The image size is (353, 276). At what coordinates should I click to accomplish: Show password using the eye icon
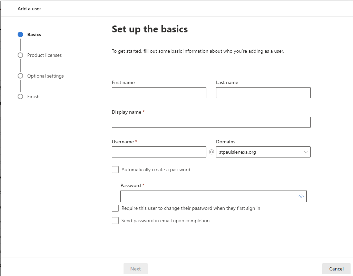click(x=301, y=196)
